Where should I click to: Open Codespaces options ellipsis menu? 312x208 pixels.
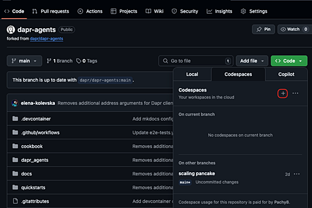click(x=295, y=93)
